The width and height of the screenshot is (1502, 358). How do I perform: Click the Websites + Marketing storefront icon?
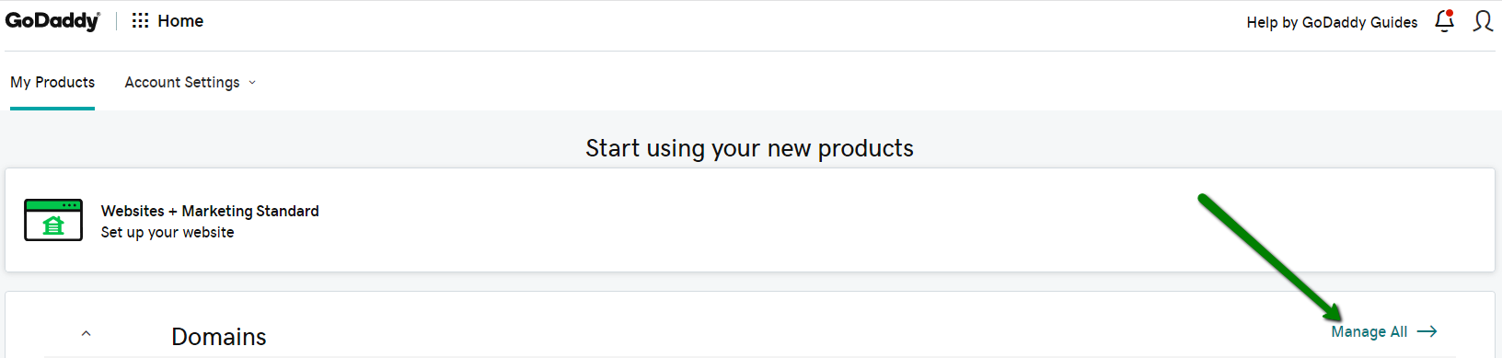[53, 220]
